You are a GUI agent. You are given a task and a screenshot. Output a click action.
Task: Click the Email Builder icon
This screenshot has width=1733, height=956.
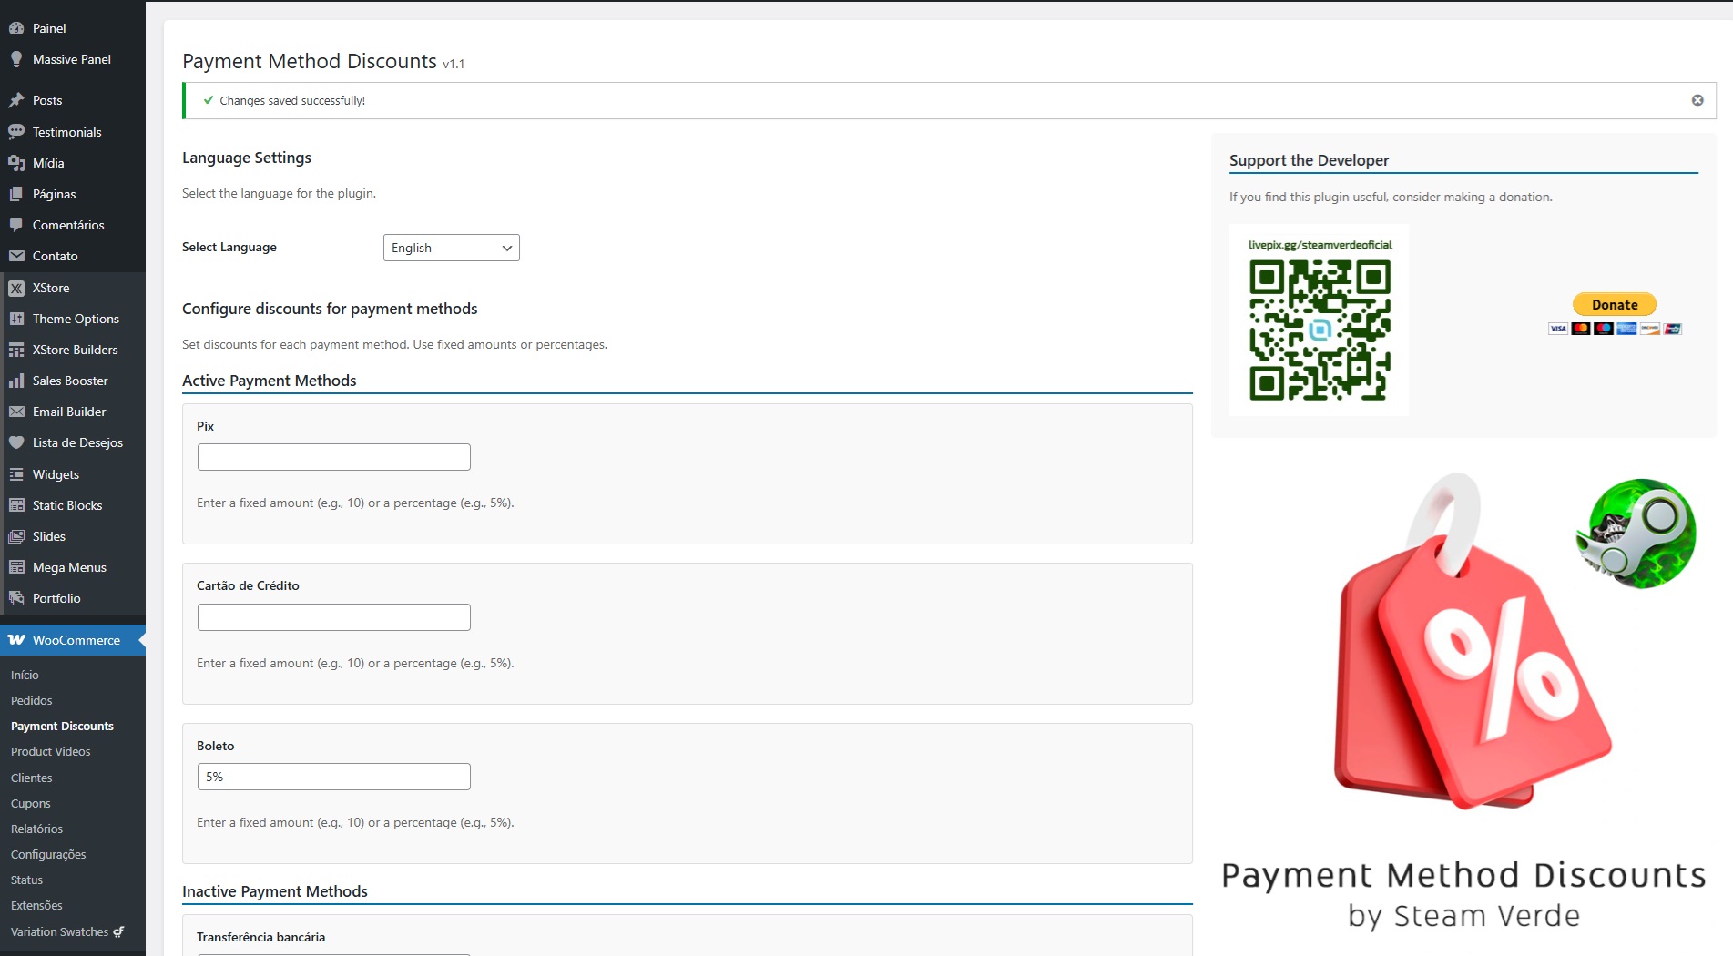(16, 412)
